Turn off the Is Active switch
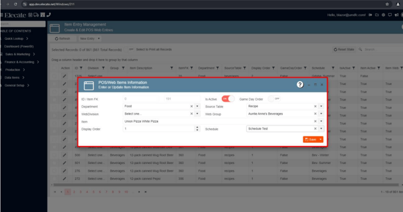 click(228, 98)
